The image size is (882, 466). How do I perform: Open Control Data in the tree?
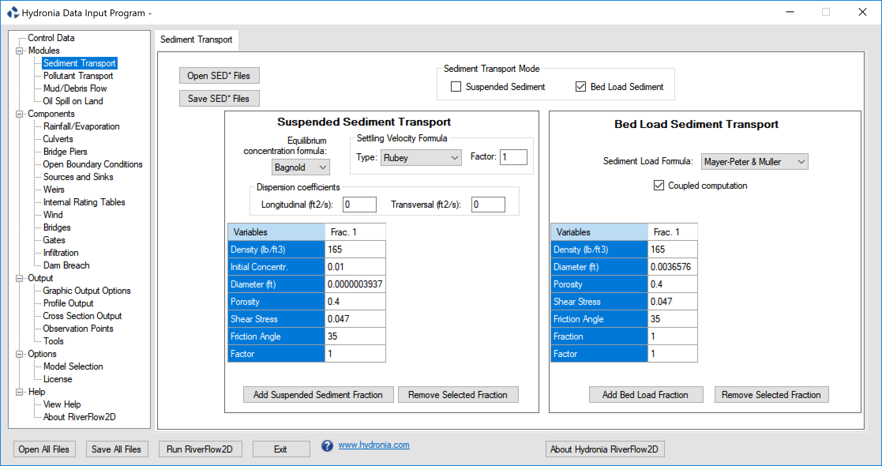click(51, 38)
